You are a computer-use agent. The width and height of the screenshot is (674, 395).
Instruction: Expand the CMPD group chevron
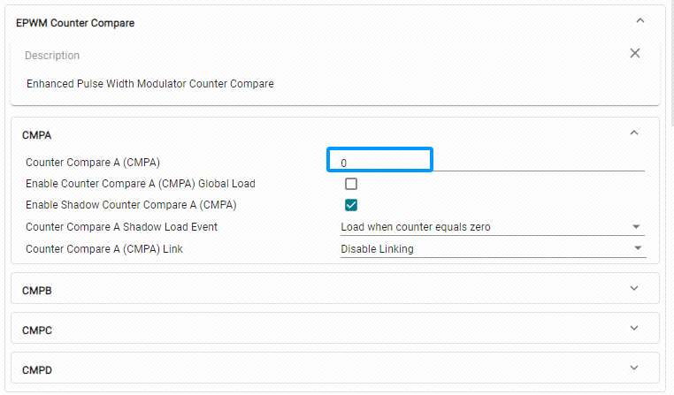click(x=634, y=368)
